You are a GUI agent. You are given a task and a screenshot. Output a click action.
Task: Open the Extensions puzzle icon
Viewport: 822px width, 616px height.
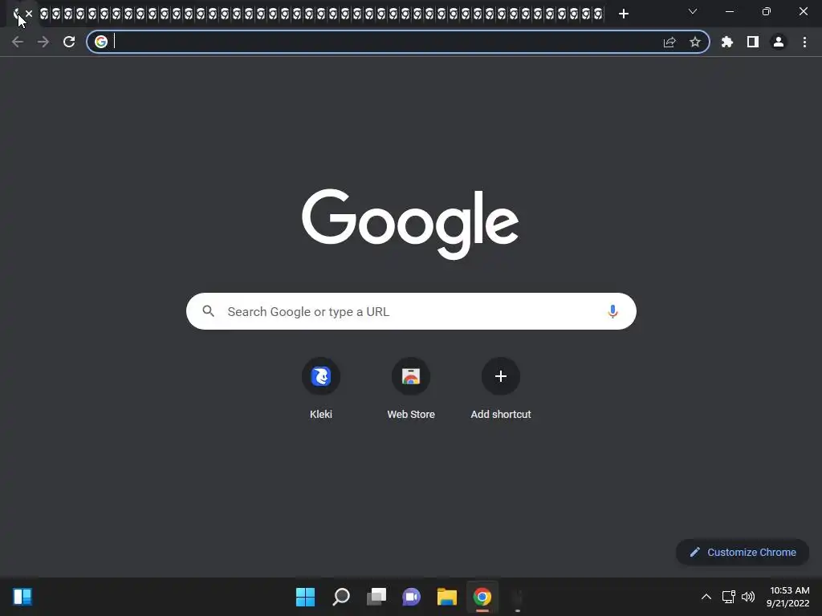pos(727,42)
